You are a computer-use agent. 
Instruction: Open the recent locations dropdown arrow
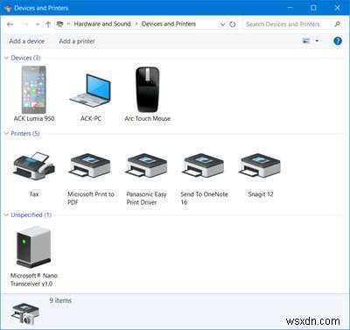click(x=38, y=25)
